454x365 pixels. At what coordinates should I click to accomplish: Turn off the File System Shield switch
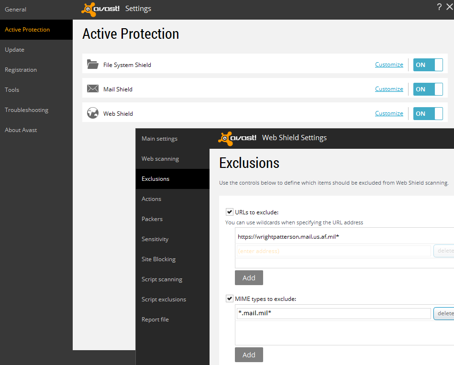tap(428, 65)
